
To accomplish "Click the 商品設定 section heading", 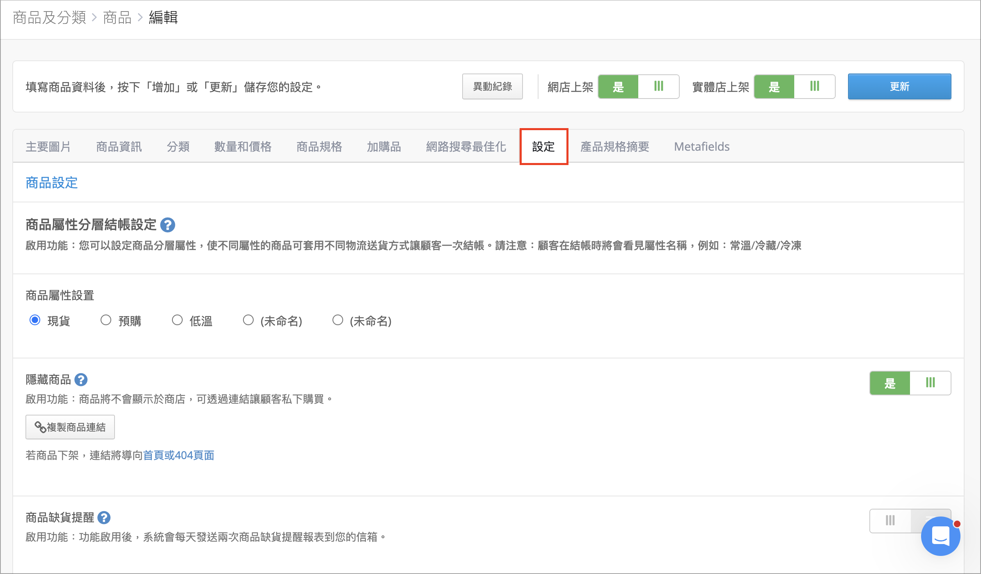I will pyautogui.click(x=52, y=183).
